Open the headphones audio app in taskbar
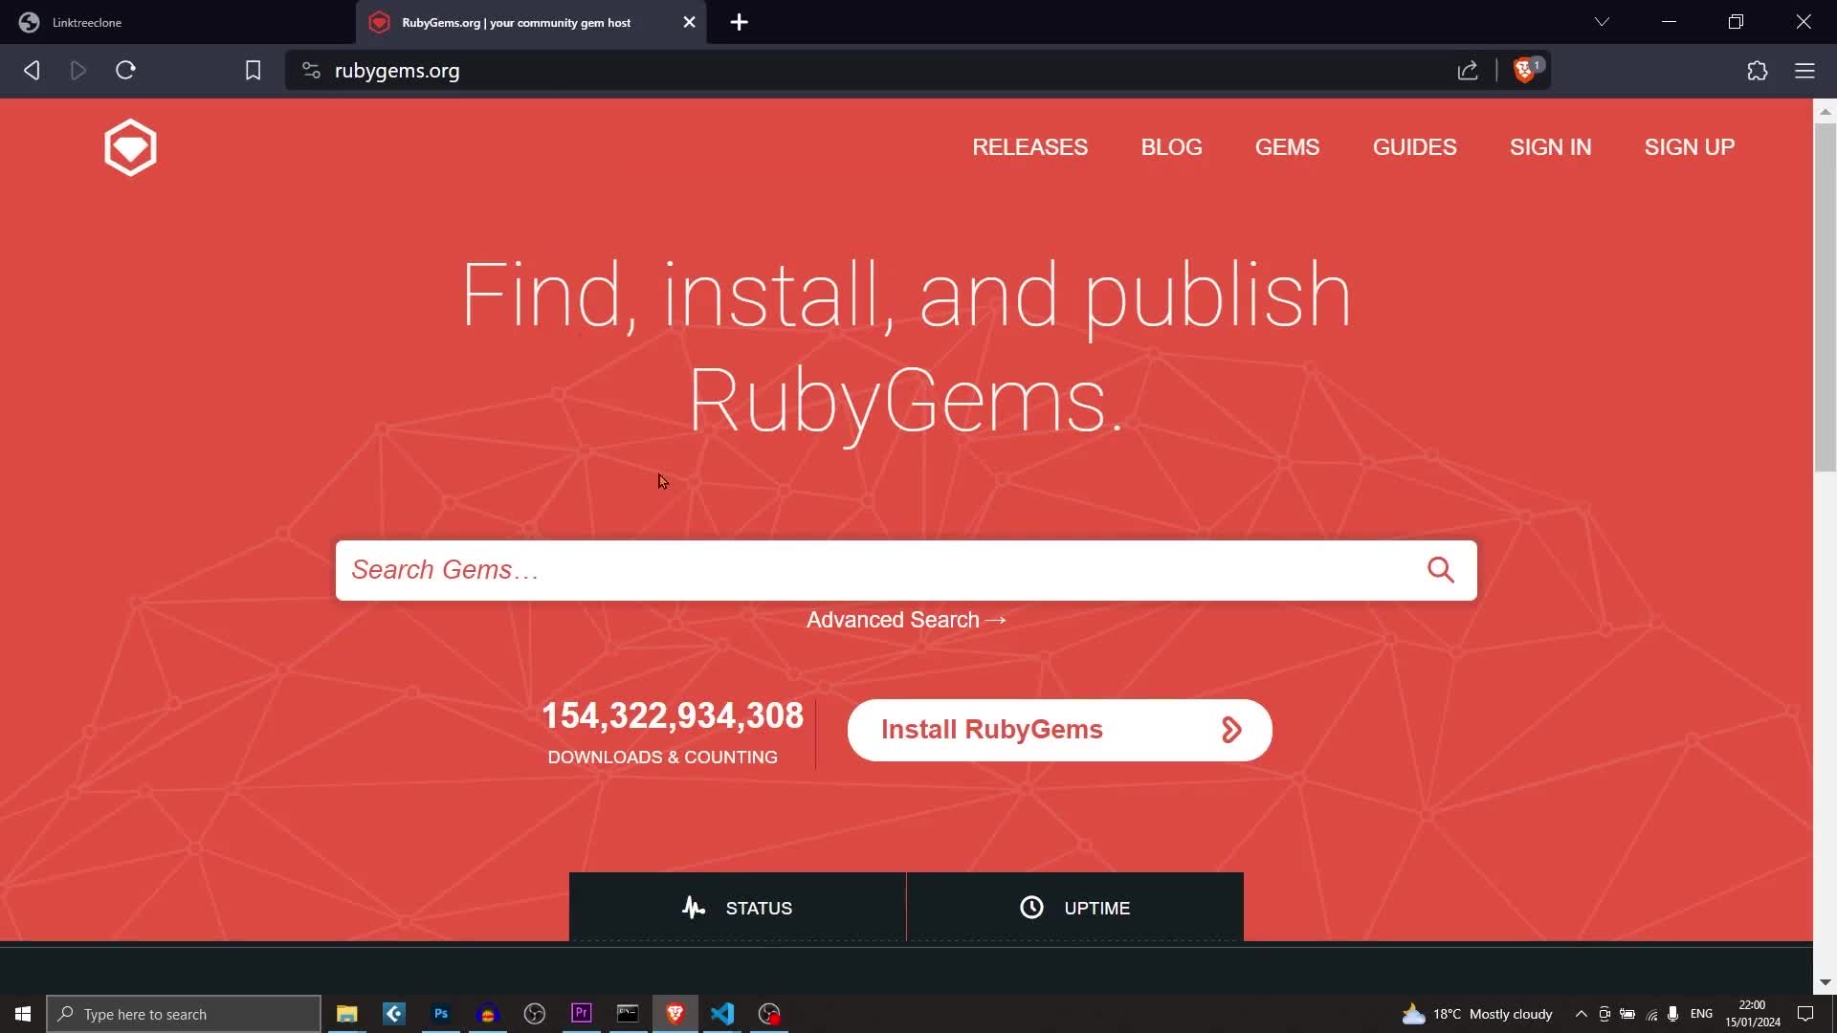The image size is (1837, 1033). [x=487, y=1014]
